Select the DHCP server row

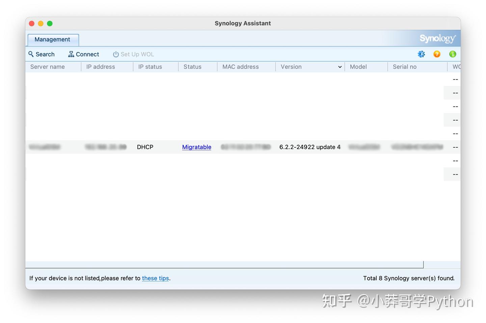[x=145, y=147]
